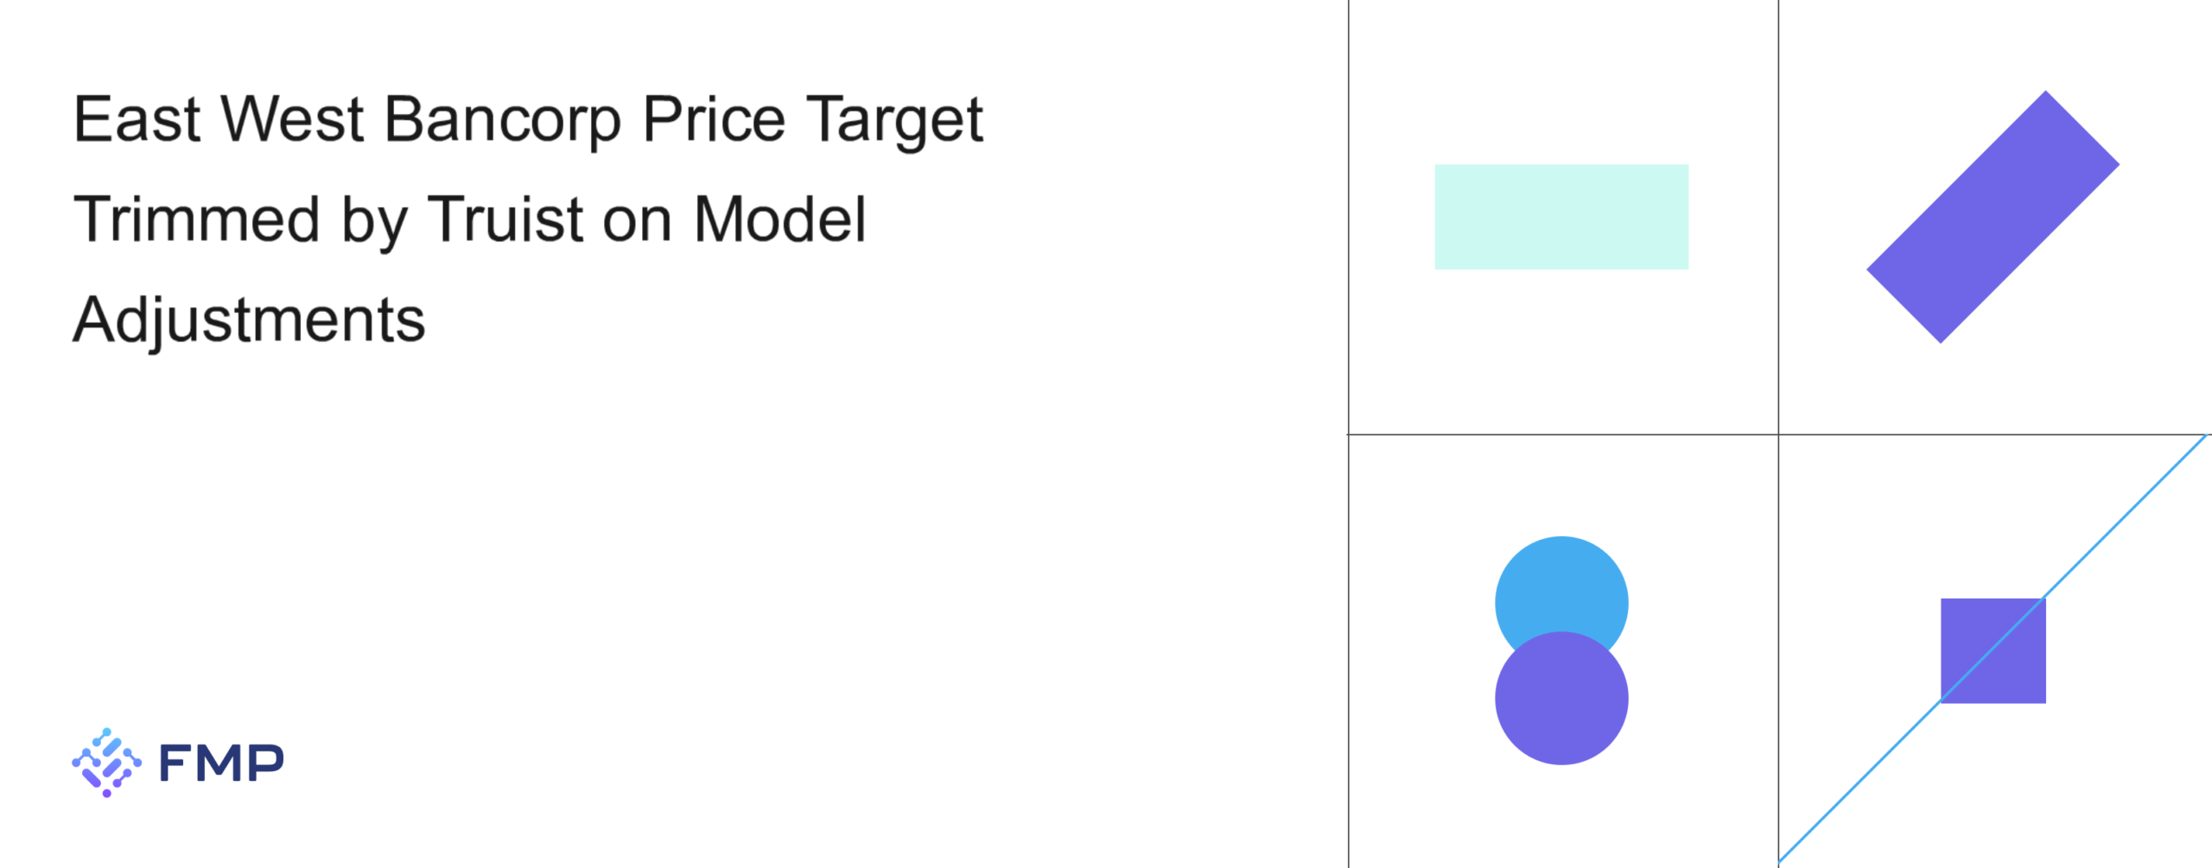Click the word "by" in the headline
2212x868 pixels.
373,221
